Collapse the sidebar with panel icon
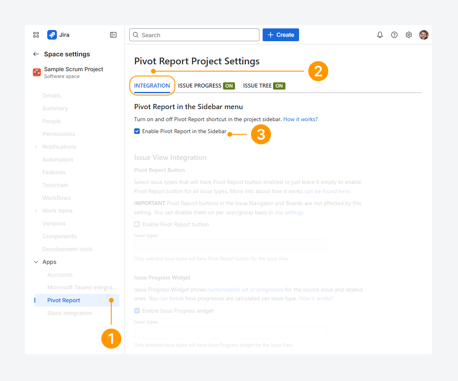This screenshot has width=458, height=381. click(x=113, y=35)
